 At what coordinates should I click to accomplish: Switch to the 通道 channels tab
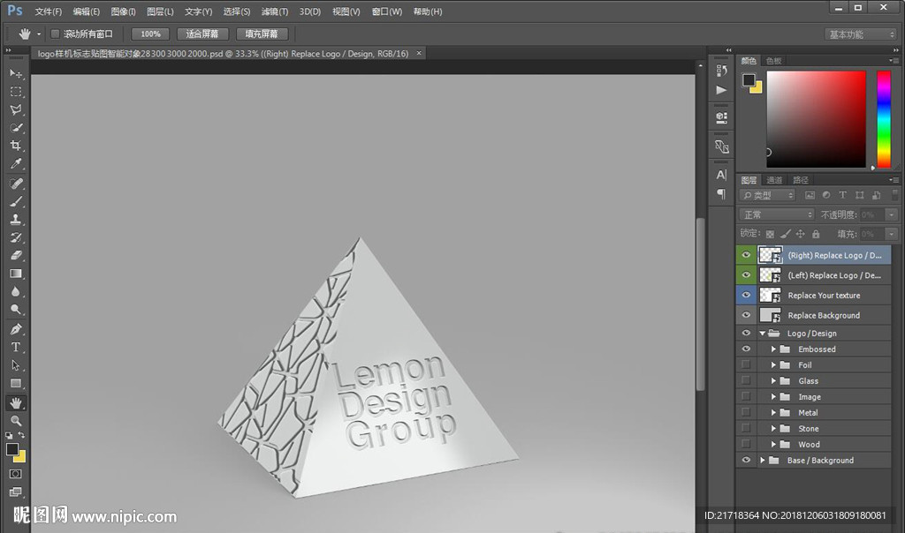pyautogui.click(x=774, y=180)
